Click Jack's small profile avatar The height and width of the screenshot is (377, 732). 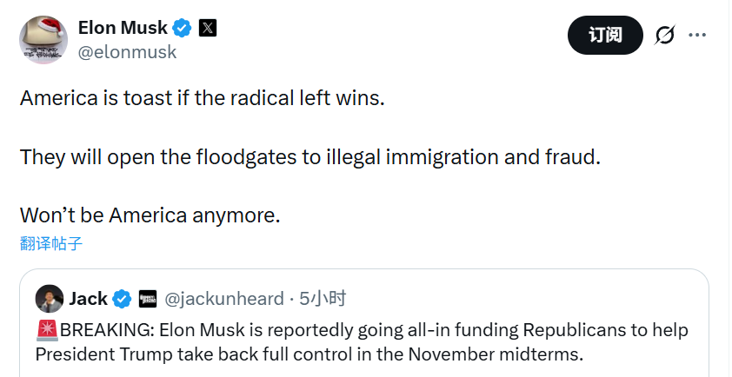coord(50,299)
